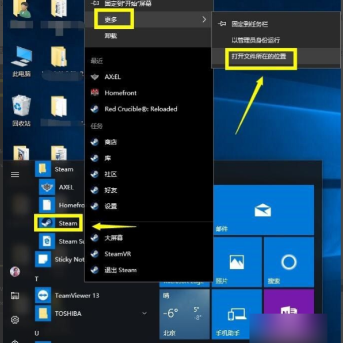The image size is (343, 343).
Task: Launch Homefront shortcut in Start list
Action: [x=62, y=205]
